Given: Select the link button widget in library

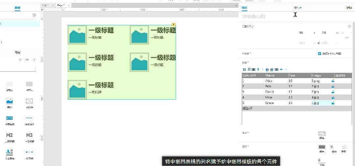Looking at the screenshot, I should (x=29, y=118).
